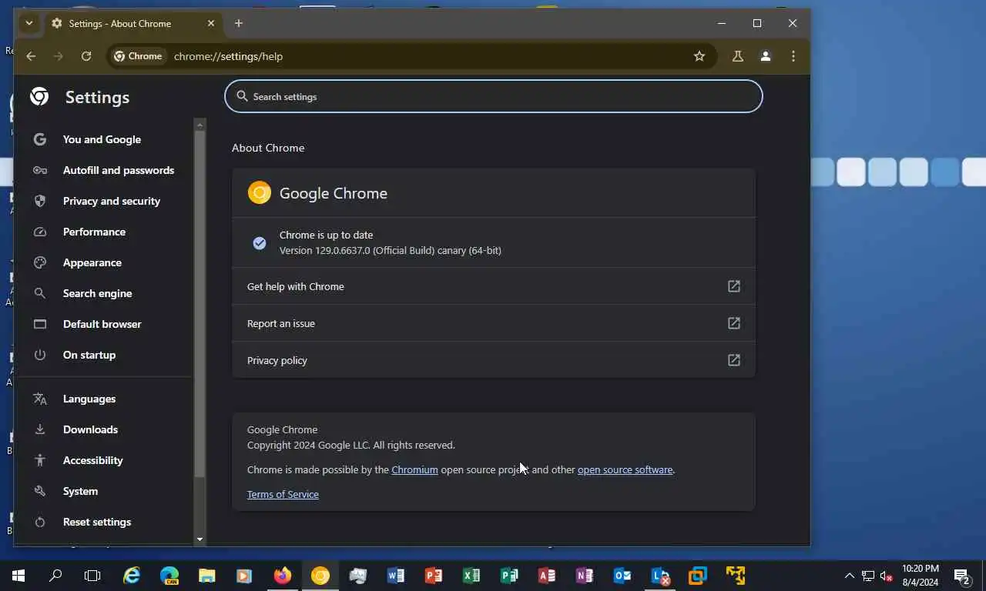Viewport: 986px width, 591px height.
Task: Focus the Search settings field
Action: (x=493, y=96)
